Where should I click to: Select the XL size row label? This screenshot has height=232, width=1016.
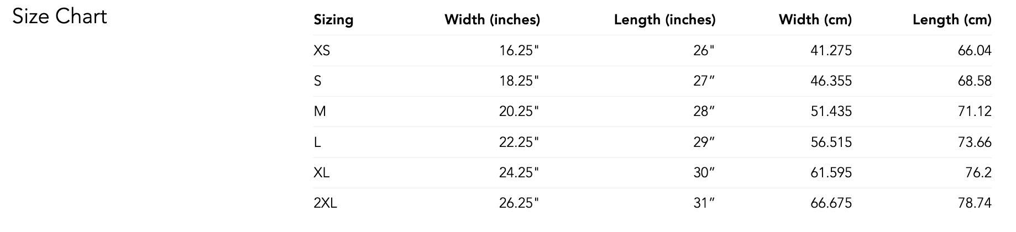321,173
